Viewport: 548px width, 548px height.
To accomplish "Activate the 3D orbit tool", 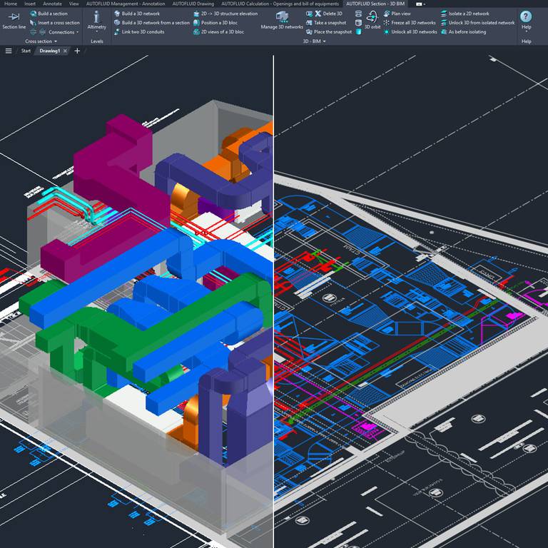I will click(x=372, y=19).
